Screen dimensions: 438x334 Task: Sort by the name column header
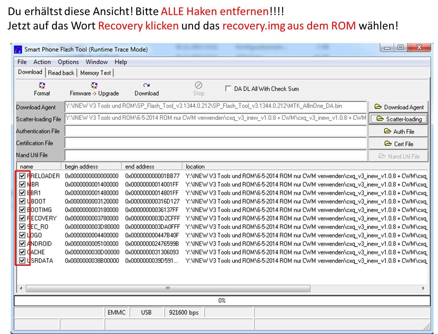tap(39, 167)
